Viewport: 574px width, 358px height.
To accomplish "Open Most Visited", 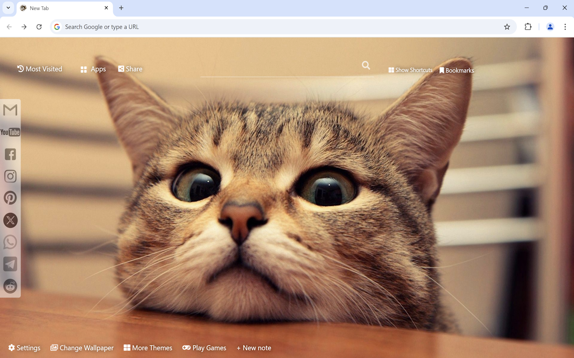I will 39,69.
